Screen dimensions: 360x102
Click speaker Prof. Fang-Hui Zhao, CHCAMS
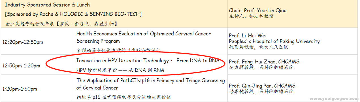click(x=264, y=62)
